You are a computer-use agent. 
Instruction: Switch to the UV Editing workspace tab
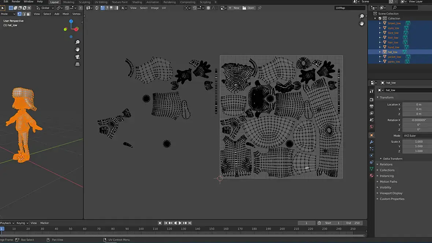(101, 2)
